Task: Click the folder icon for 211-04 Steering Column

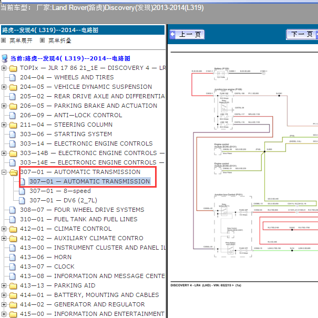Action: [13, 125]
